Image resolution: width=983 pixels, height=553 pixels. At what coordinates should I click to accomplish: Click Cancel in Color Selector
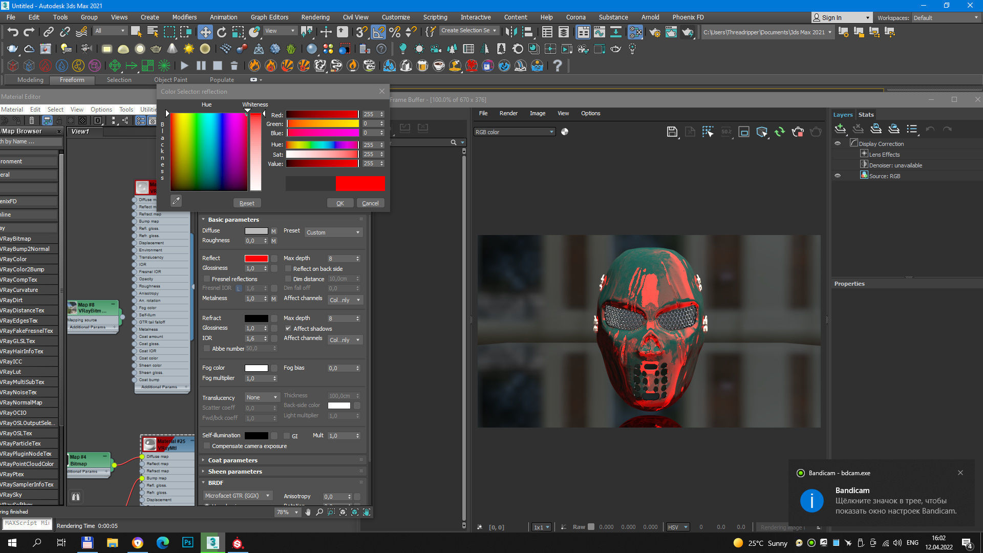(370, 203)
